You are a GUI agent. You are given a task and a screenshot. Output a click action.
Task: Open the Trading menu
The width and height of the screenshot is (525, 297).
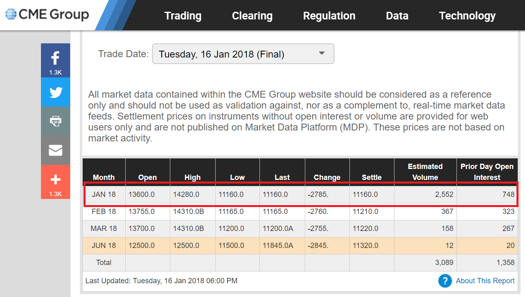click(183, 16)
